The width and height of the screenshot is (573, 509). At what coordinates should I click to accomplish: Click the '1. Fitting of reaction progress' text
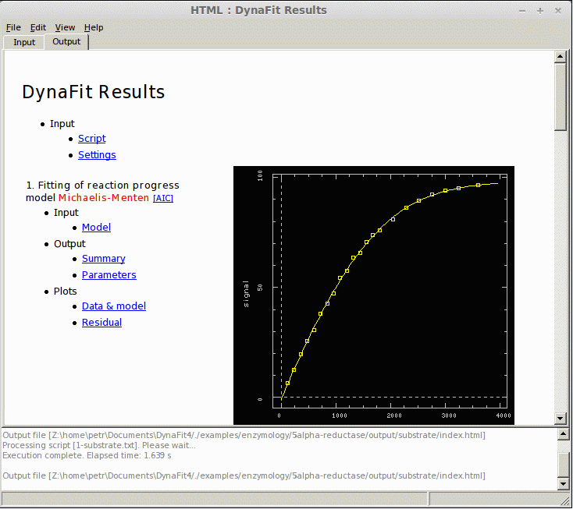click(103, 186)
